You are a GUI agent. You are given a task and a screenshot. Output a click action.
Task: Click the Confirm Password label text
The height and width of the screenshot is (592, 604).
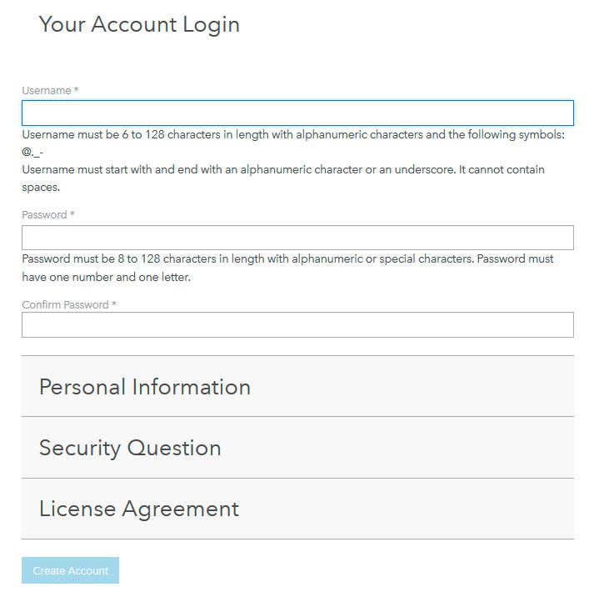tap(66, 305)
